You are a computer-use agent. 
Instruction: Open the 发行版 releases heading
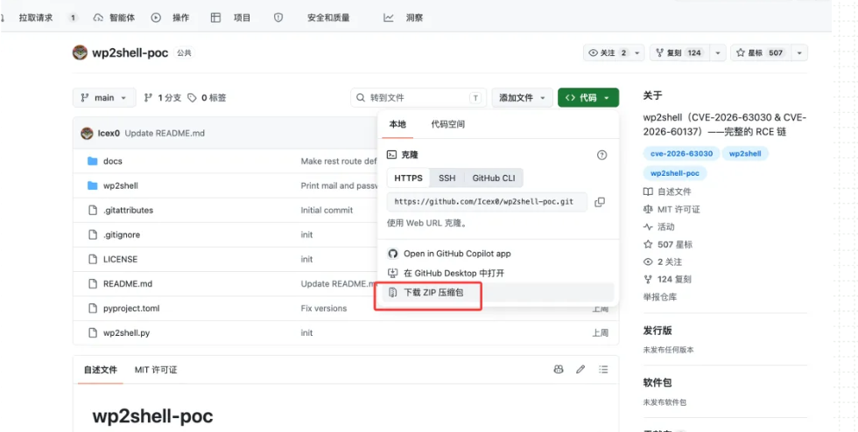pos(658,331)
